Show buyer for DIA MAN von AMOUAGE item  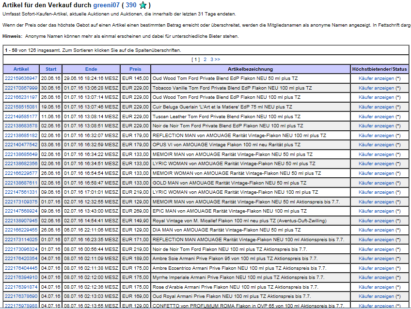376,230
